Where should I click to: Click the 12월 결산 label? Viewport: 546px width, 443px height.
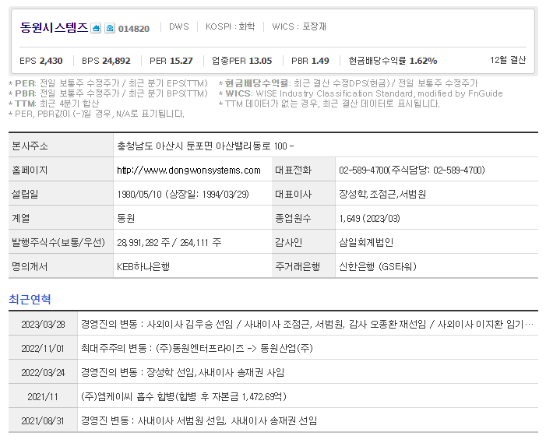point(508,60)
